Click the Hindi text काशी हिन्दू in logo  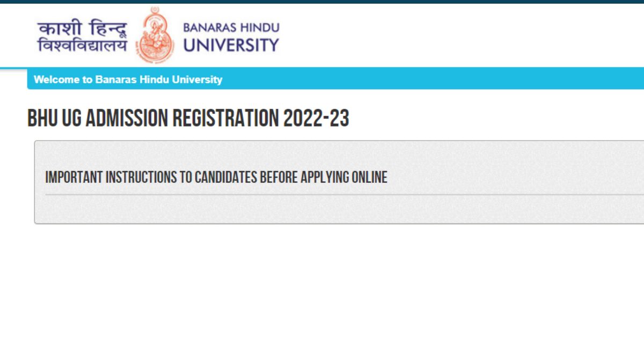point(82,28)
